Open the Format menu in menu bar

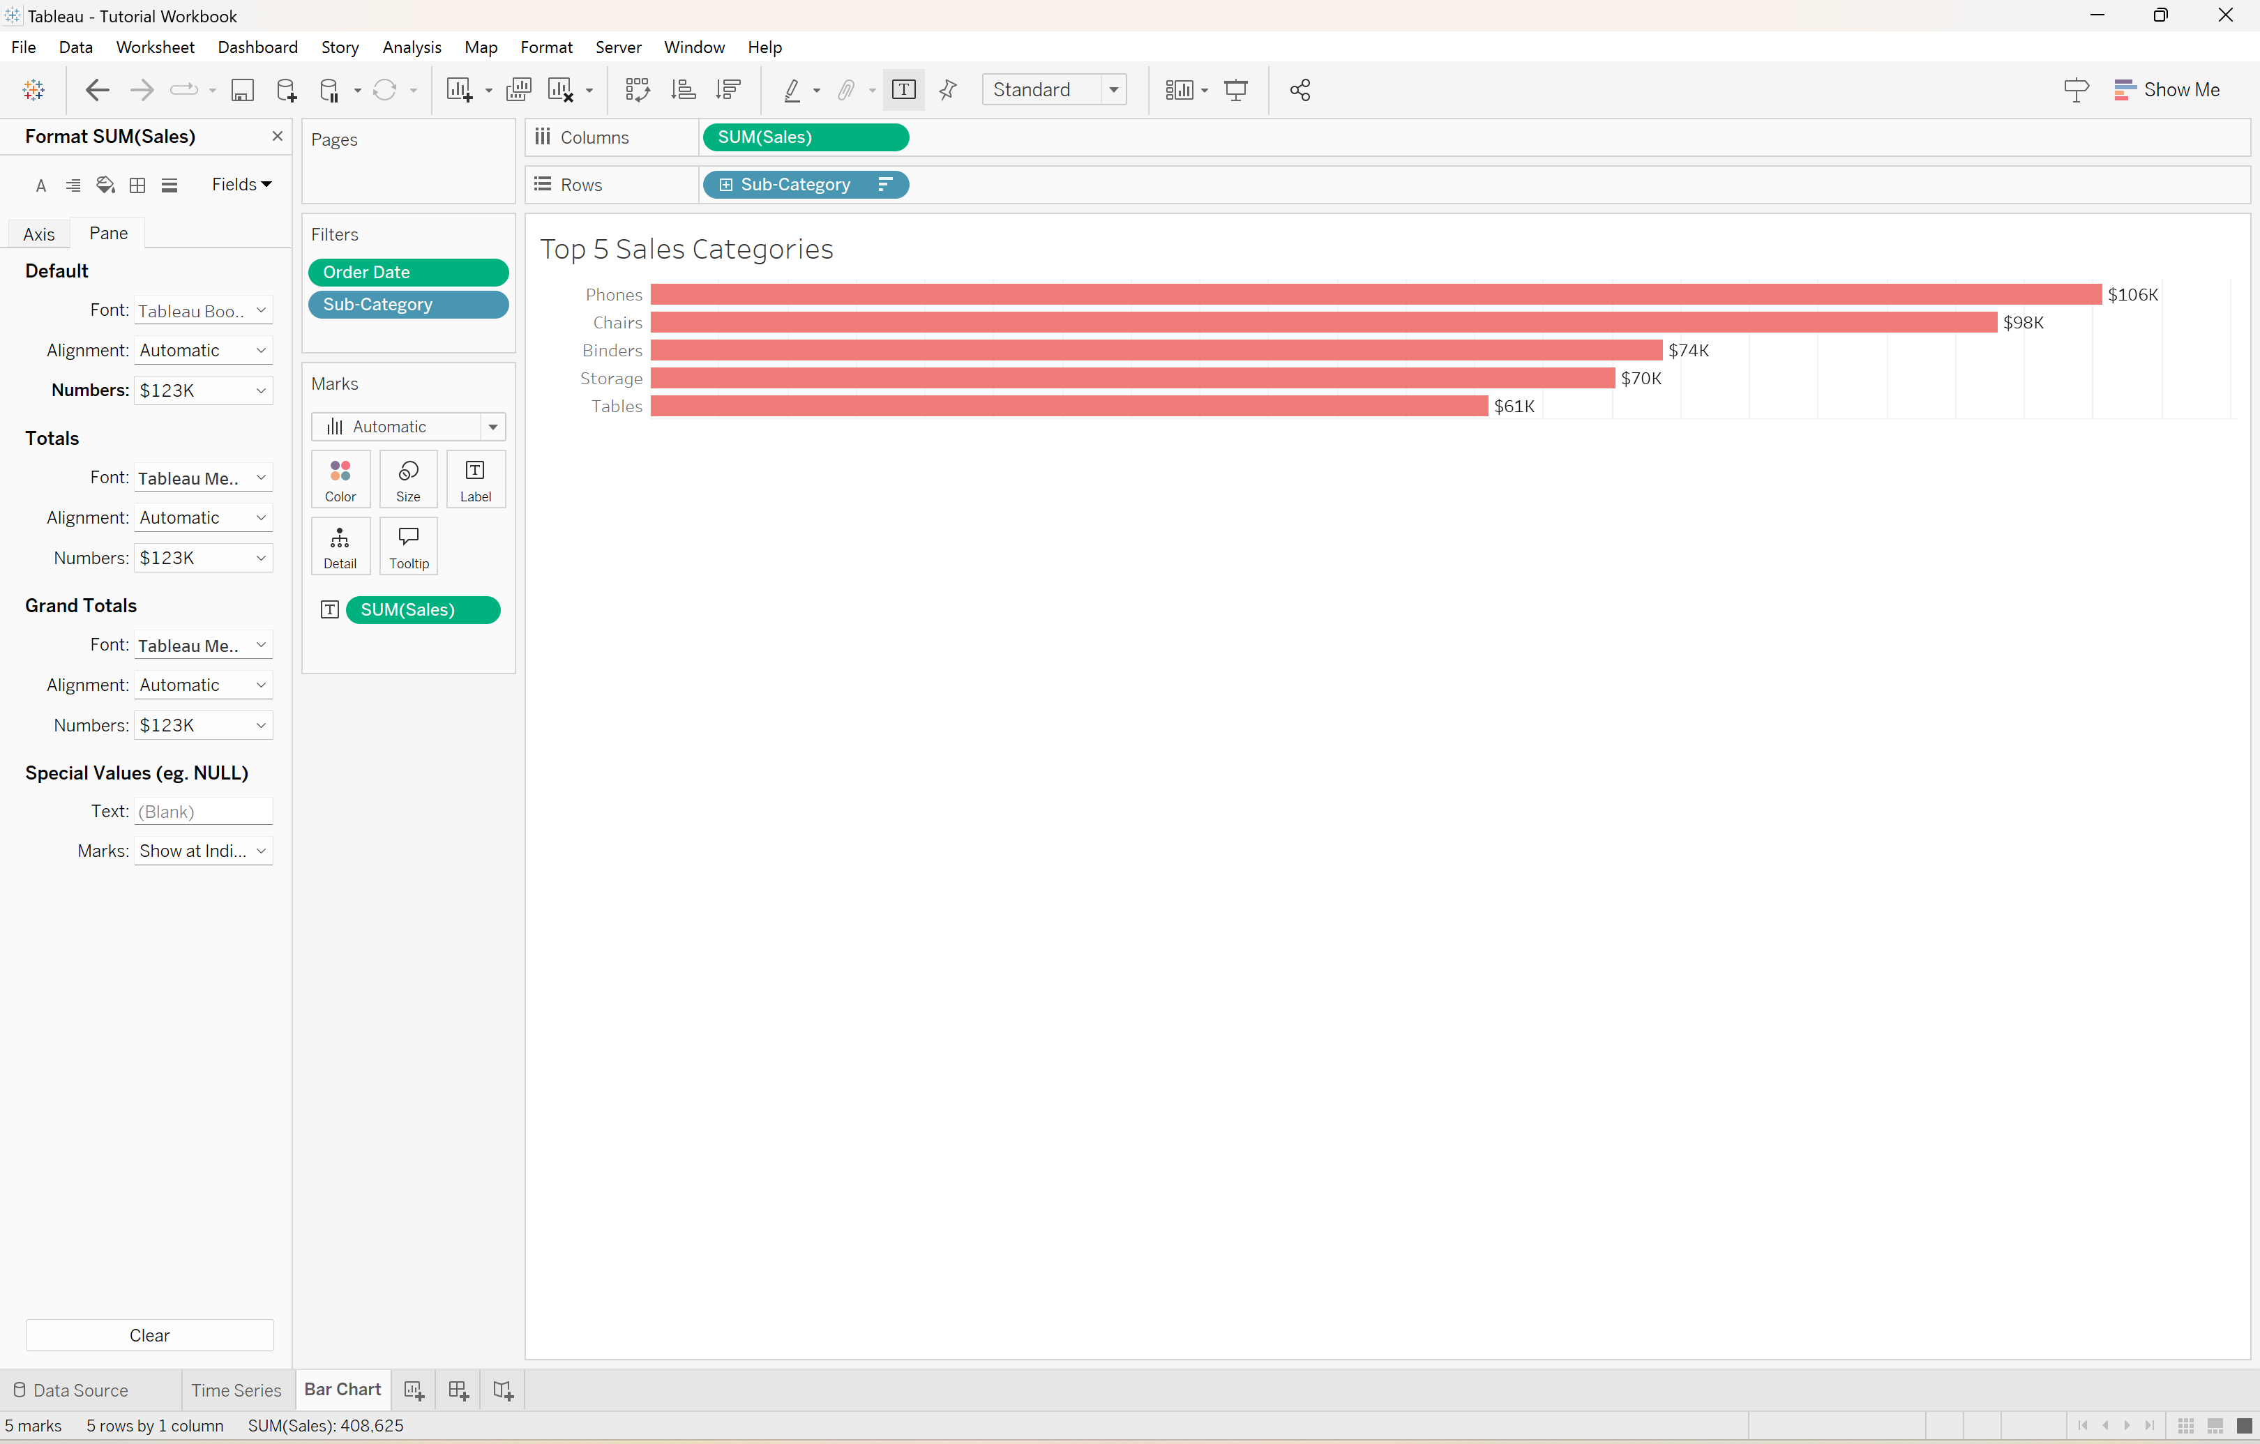545,46
